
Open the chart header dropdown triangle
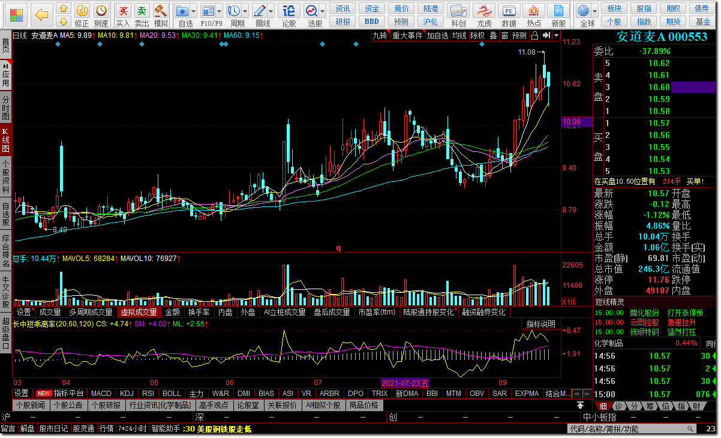tap(557, 35)
